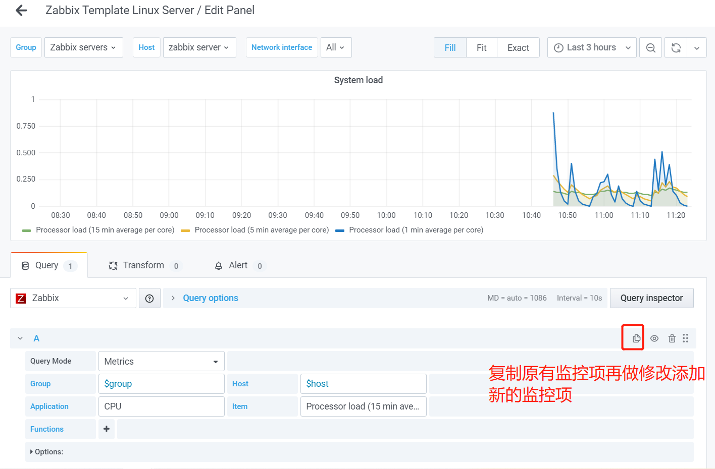The height and width of the screenshot is (469, 715).
Task: Open the Network interface All dropdown
Action: tap(336, 47)
